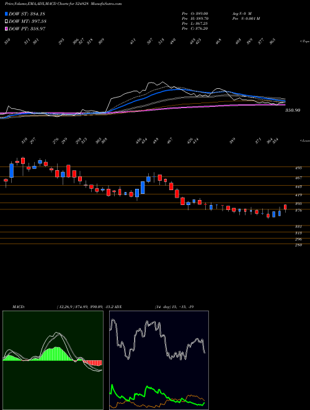Open the ADX indicator chart panel

tap(159, 360)
